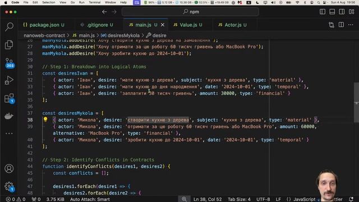Open the Explorer files view
The width and height of the screenshot is (359, 202).
(9, 45)
